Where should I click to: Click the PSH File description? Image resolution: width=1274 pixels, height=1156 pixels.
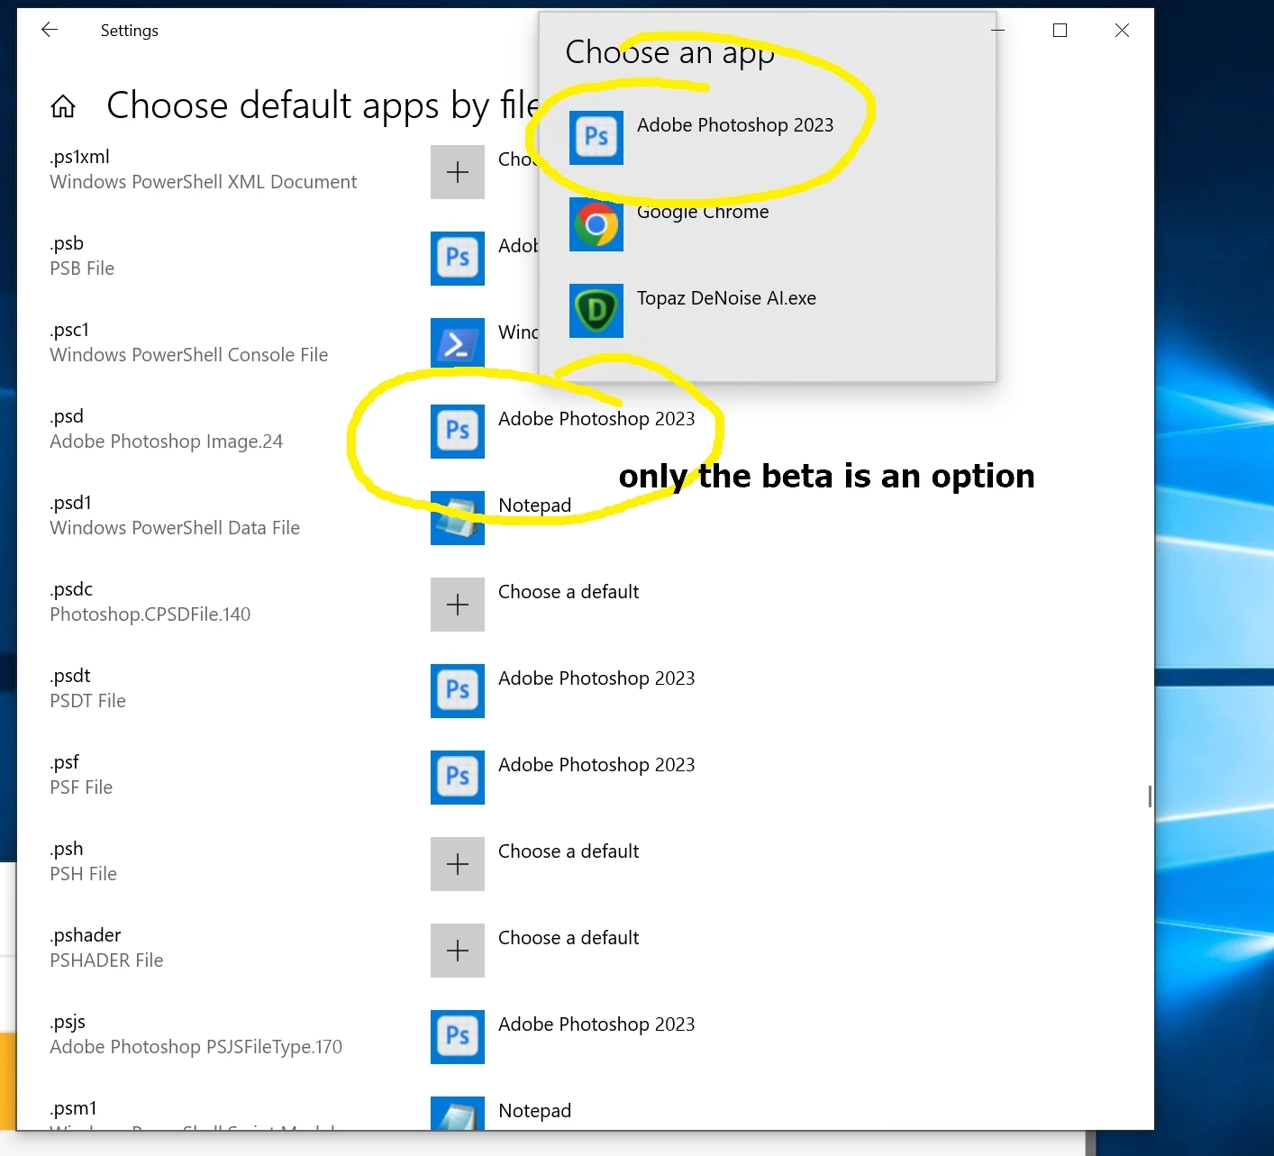[x=84, y=874]
